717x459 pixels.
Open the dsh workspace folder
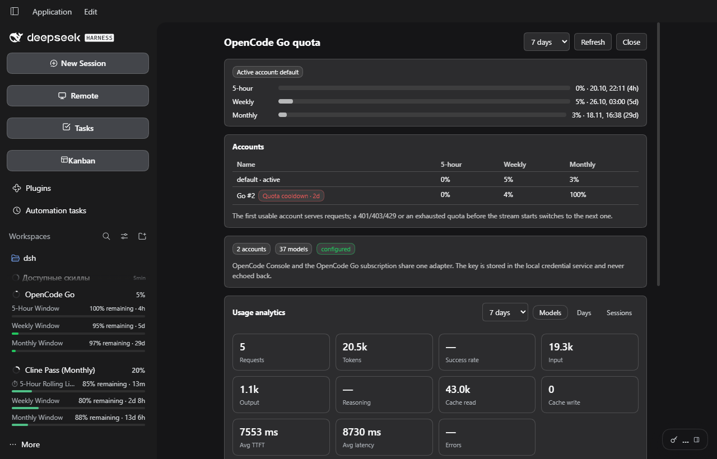[78, 258]
